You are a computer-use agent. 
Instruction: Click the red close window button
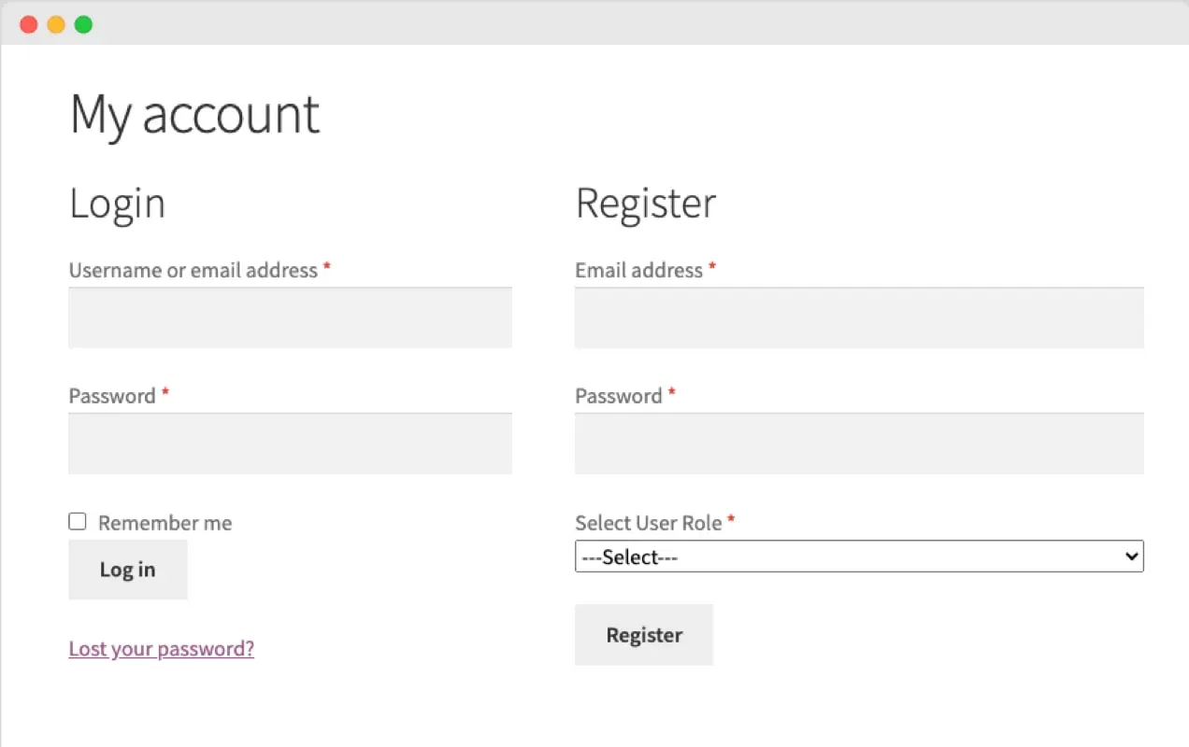pyautogui.click(x=29, y=25)
